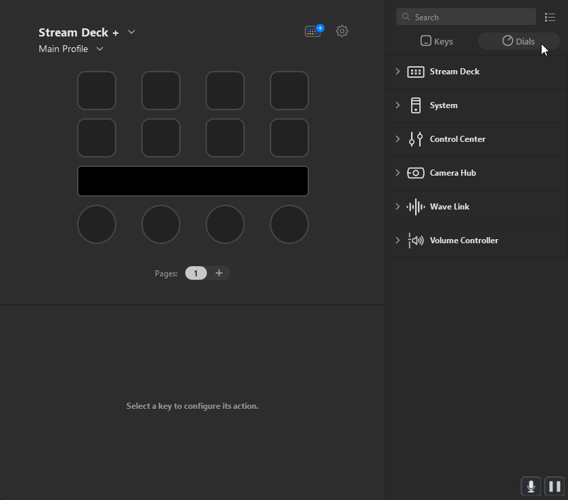568x500 pixels.
Task: Select the first key in the second row
Action: pyautogui.click(x=97, y=138)
